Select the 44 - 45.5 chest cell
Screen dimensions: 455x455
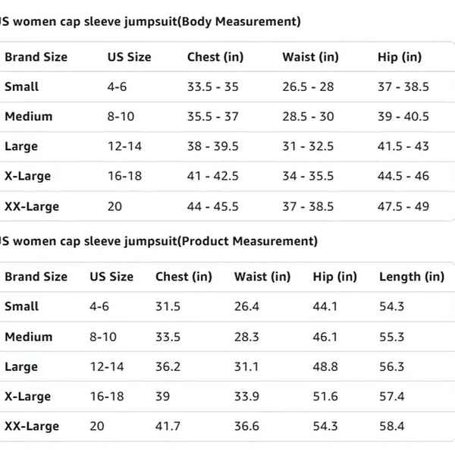pyautogui.click(x=213, y=206)
